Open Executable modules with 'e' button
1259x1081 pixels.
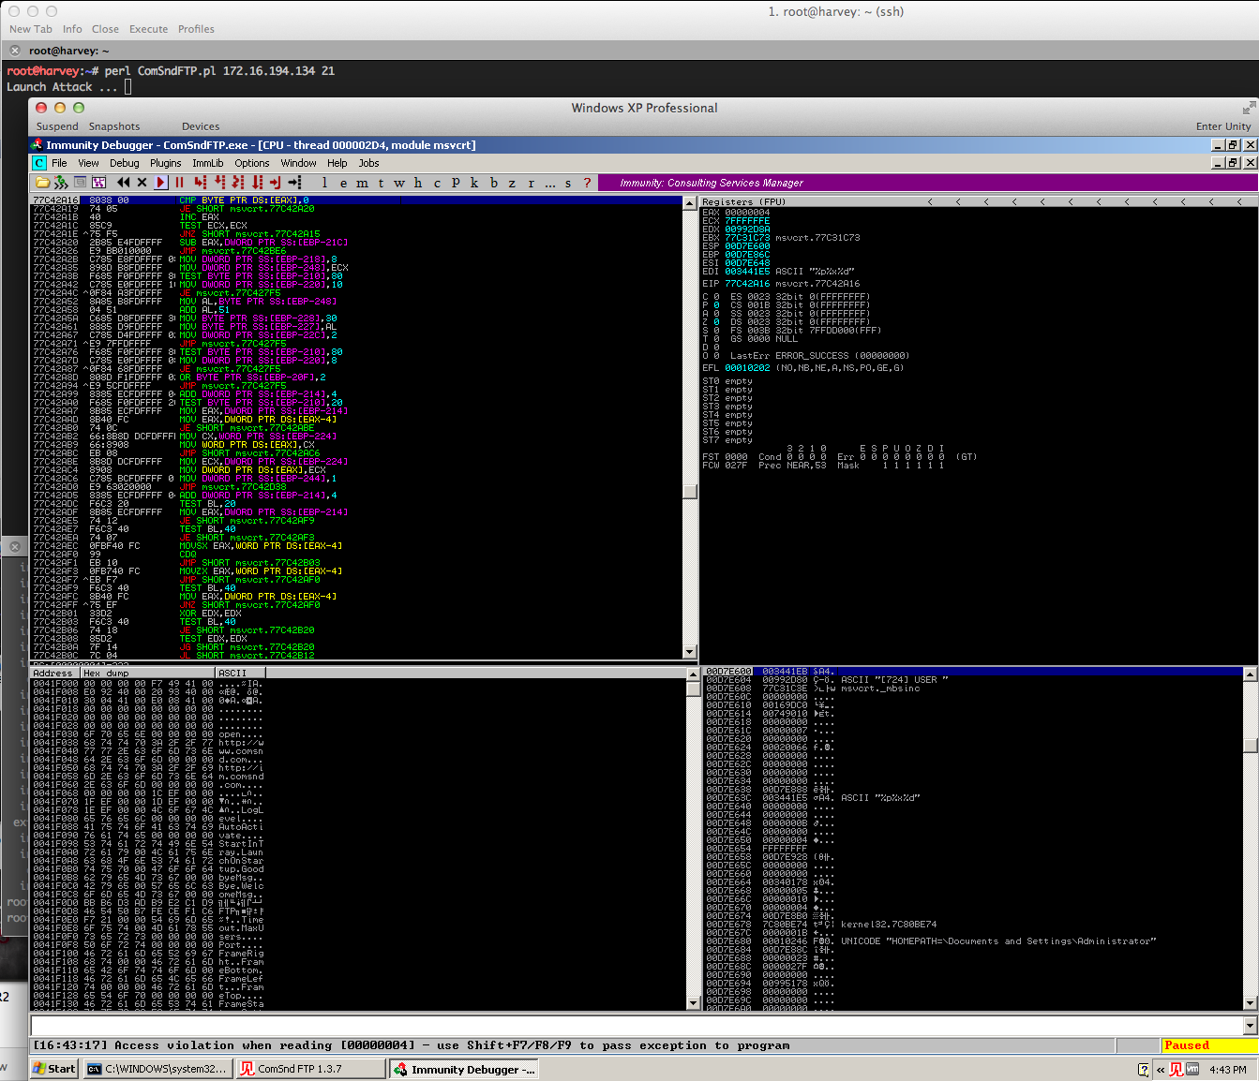(343, 183)
